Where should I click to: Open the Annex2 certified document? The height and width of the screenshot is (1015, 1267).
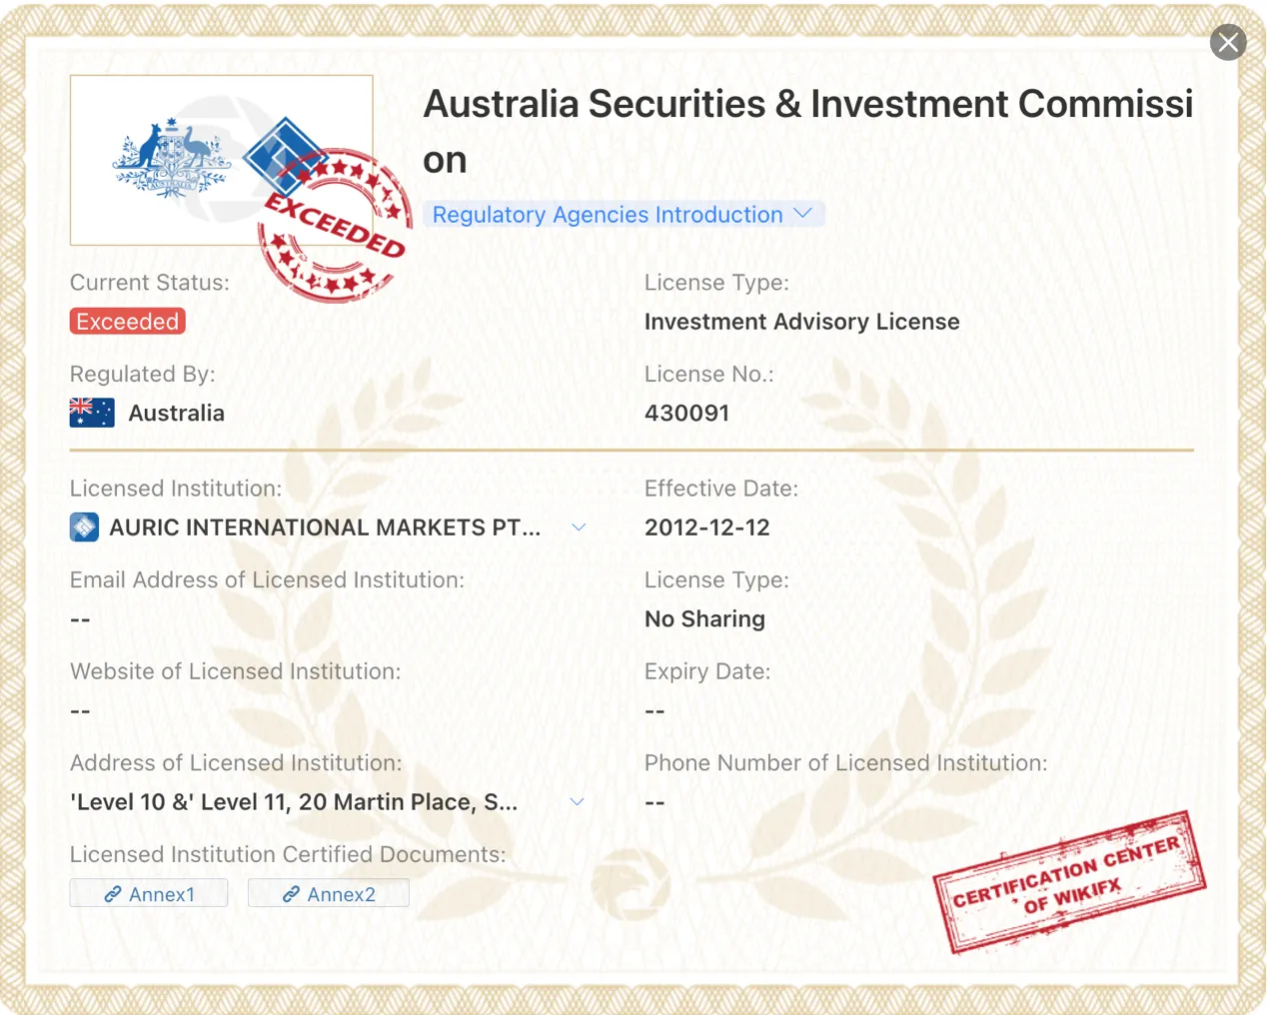point(329,893)
